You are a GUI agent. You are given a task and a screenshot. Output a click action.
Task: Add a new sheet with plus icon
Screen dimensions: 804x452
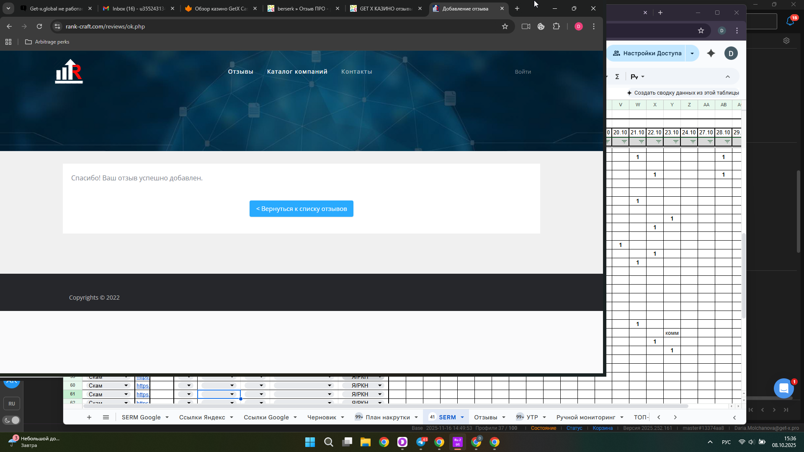pos(89,417)
